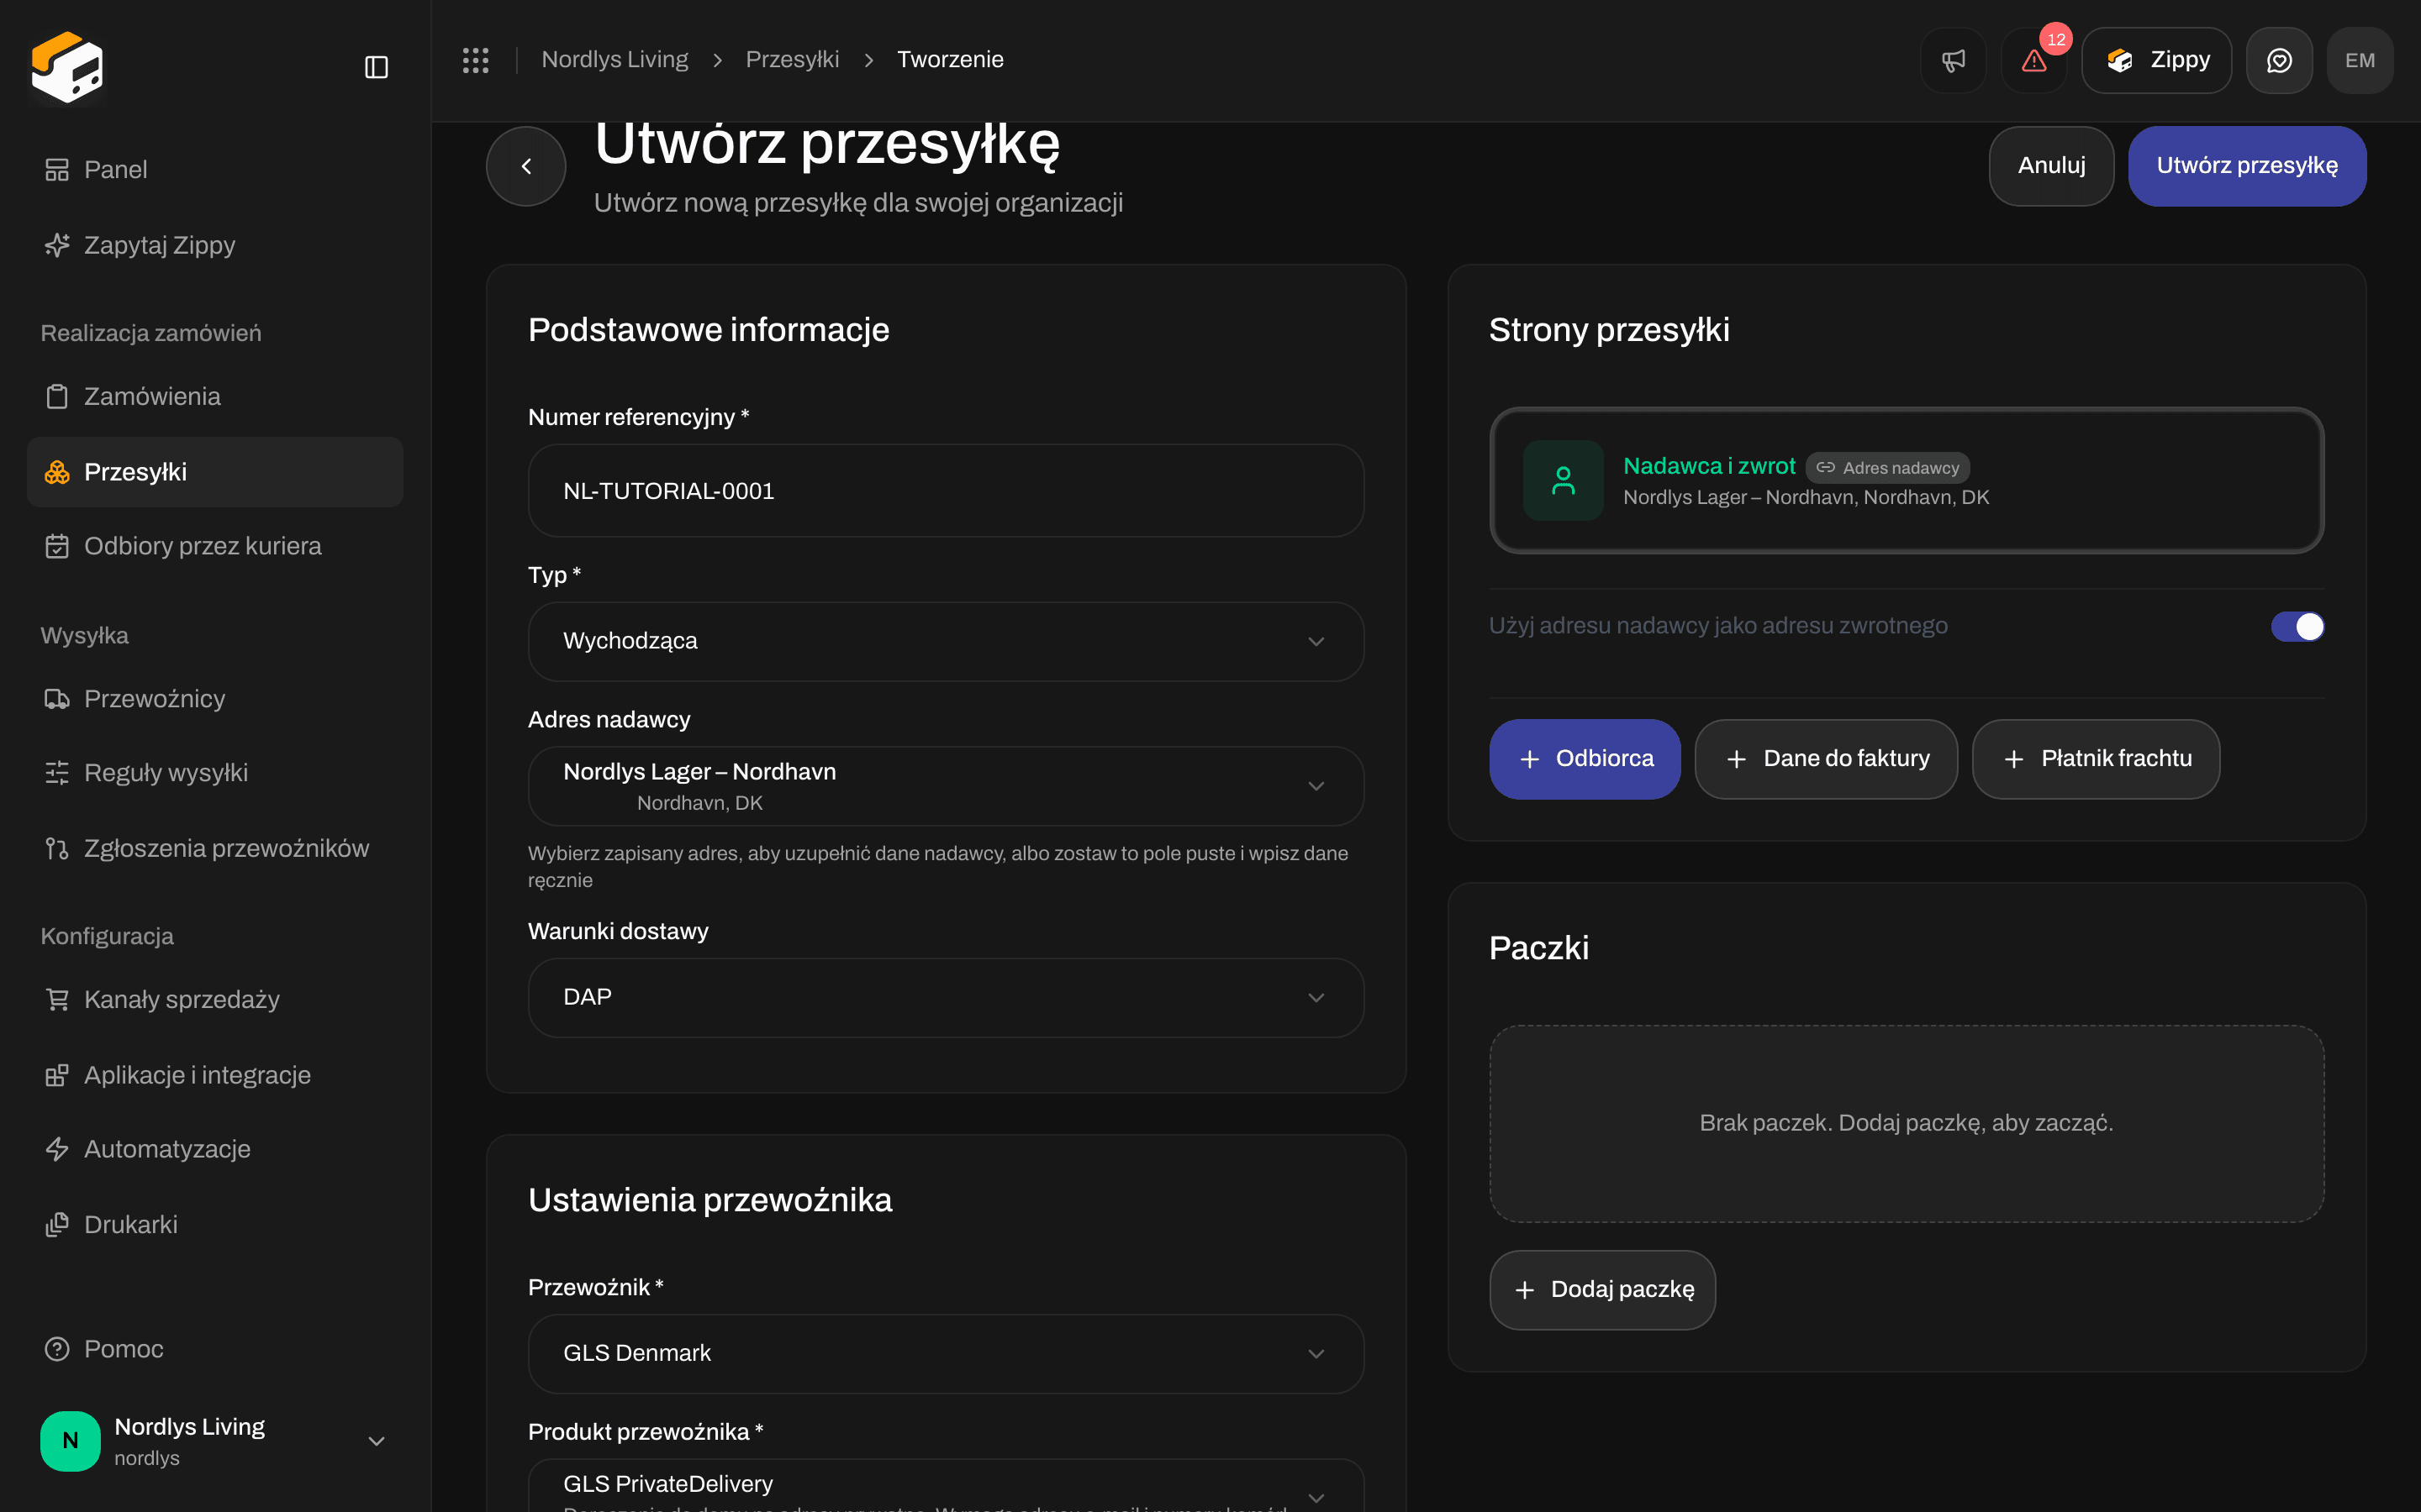Click the orange package logo icon
2421x1512 pixels.
(67, 66)
